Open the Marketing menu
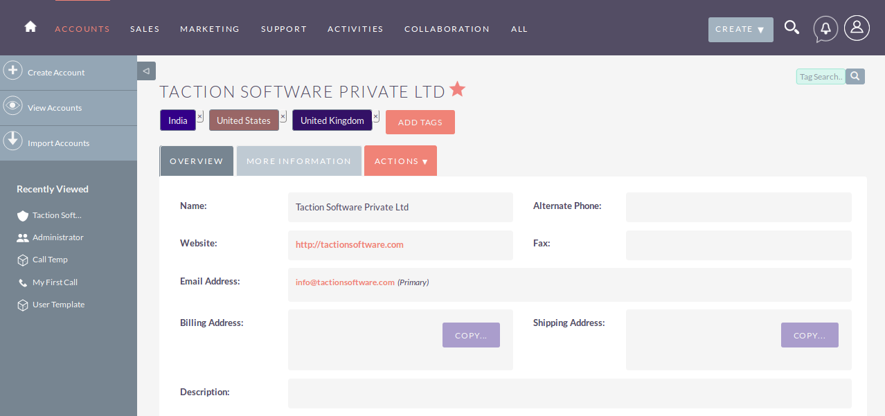The width and height of the screenshot is (885, 416). [210, 29]
